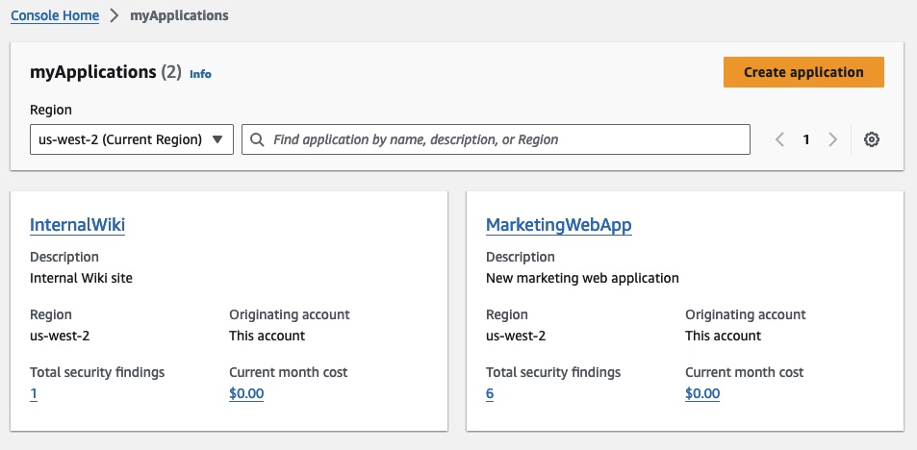Image resolution: width=917 pixels, height=450 pixels.
Task: Open the table preferences gear icon
Action: coord(872,139)
